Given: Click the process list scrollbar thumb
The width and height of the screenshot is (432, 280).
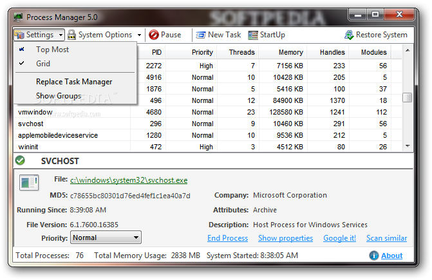Looking at the screenshot, I should pos(407,97).
